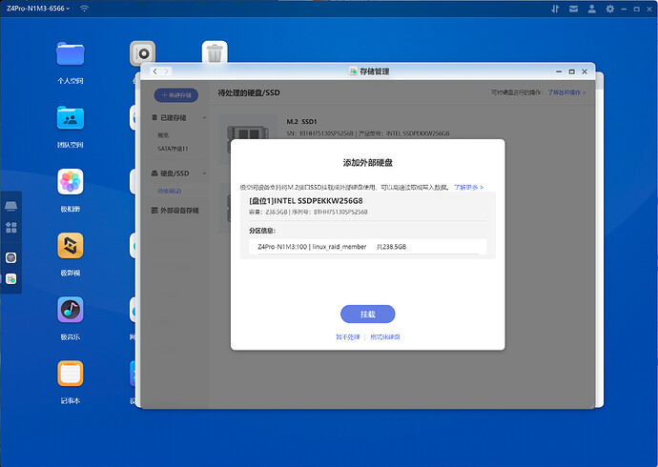Select 外部设备存储 in the sidebar

click(178, 211)
